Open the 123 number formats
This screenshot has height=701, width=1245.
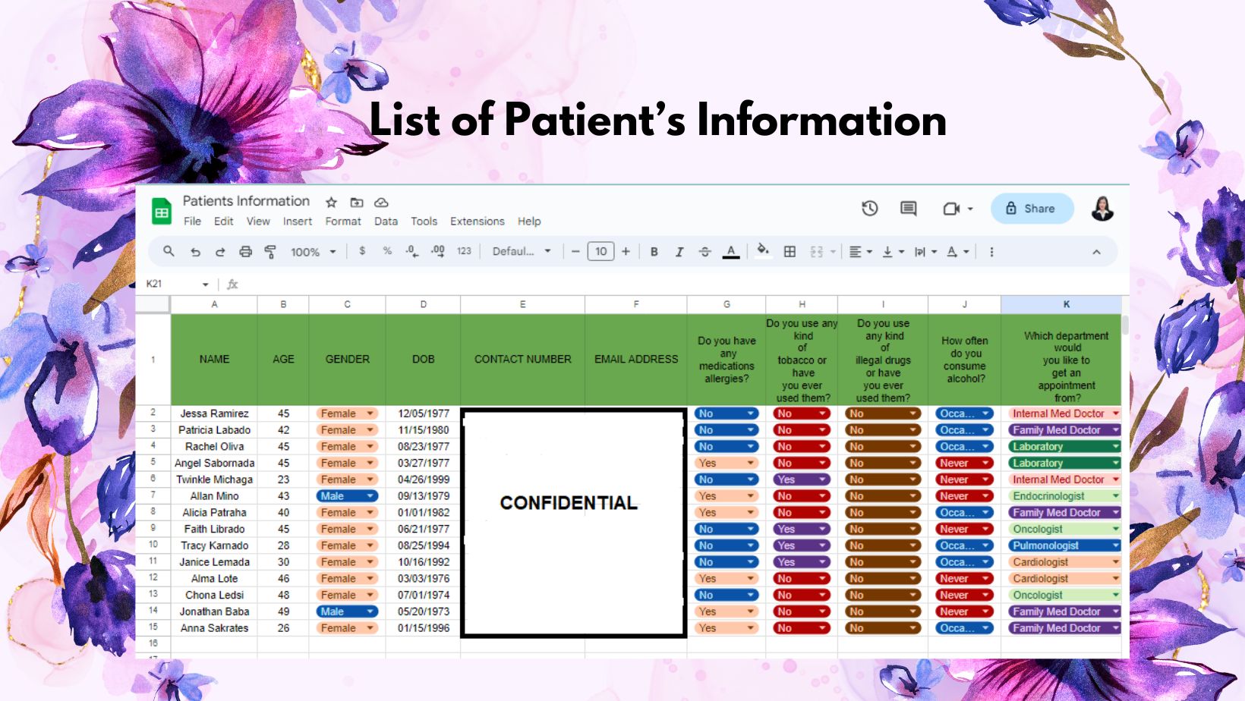(464, 251)
